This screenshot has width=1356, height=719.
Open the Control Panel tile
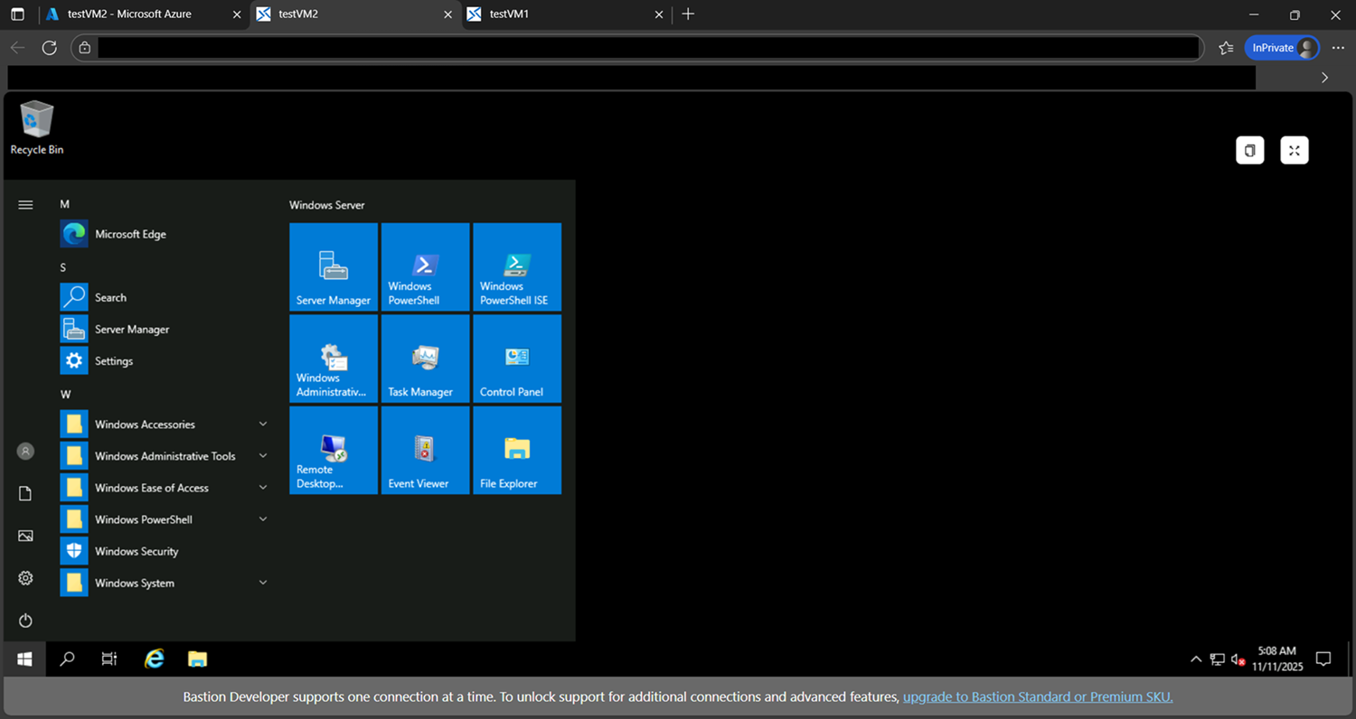pos(517,359)
